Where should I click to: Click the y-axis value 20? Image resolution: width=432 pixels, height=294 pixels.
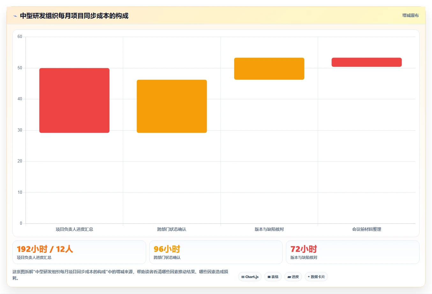(20, 161)
